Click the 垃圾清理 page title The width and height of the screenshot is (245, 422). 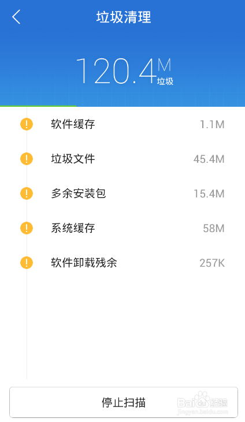[124, 17]
